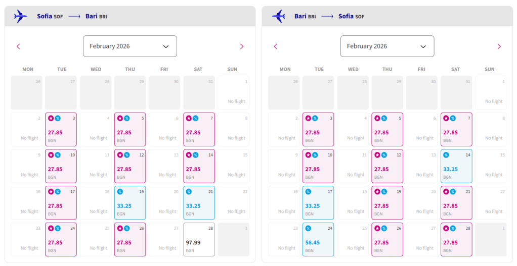
Task: Open February 2026 month dropdown for Sofia–Bari
Action: [130, 46]
